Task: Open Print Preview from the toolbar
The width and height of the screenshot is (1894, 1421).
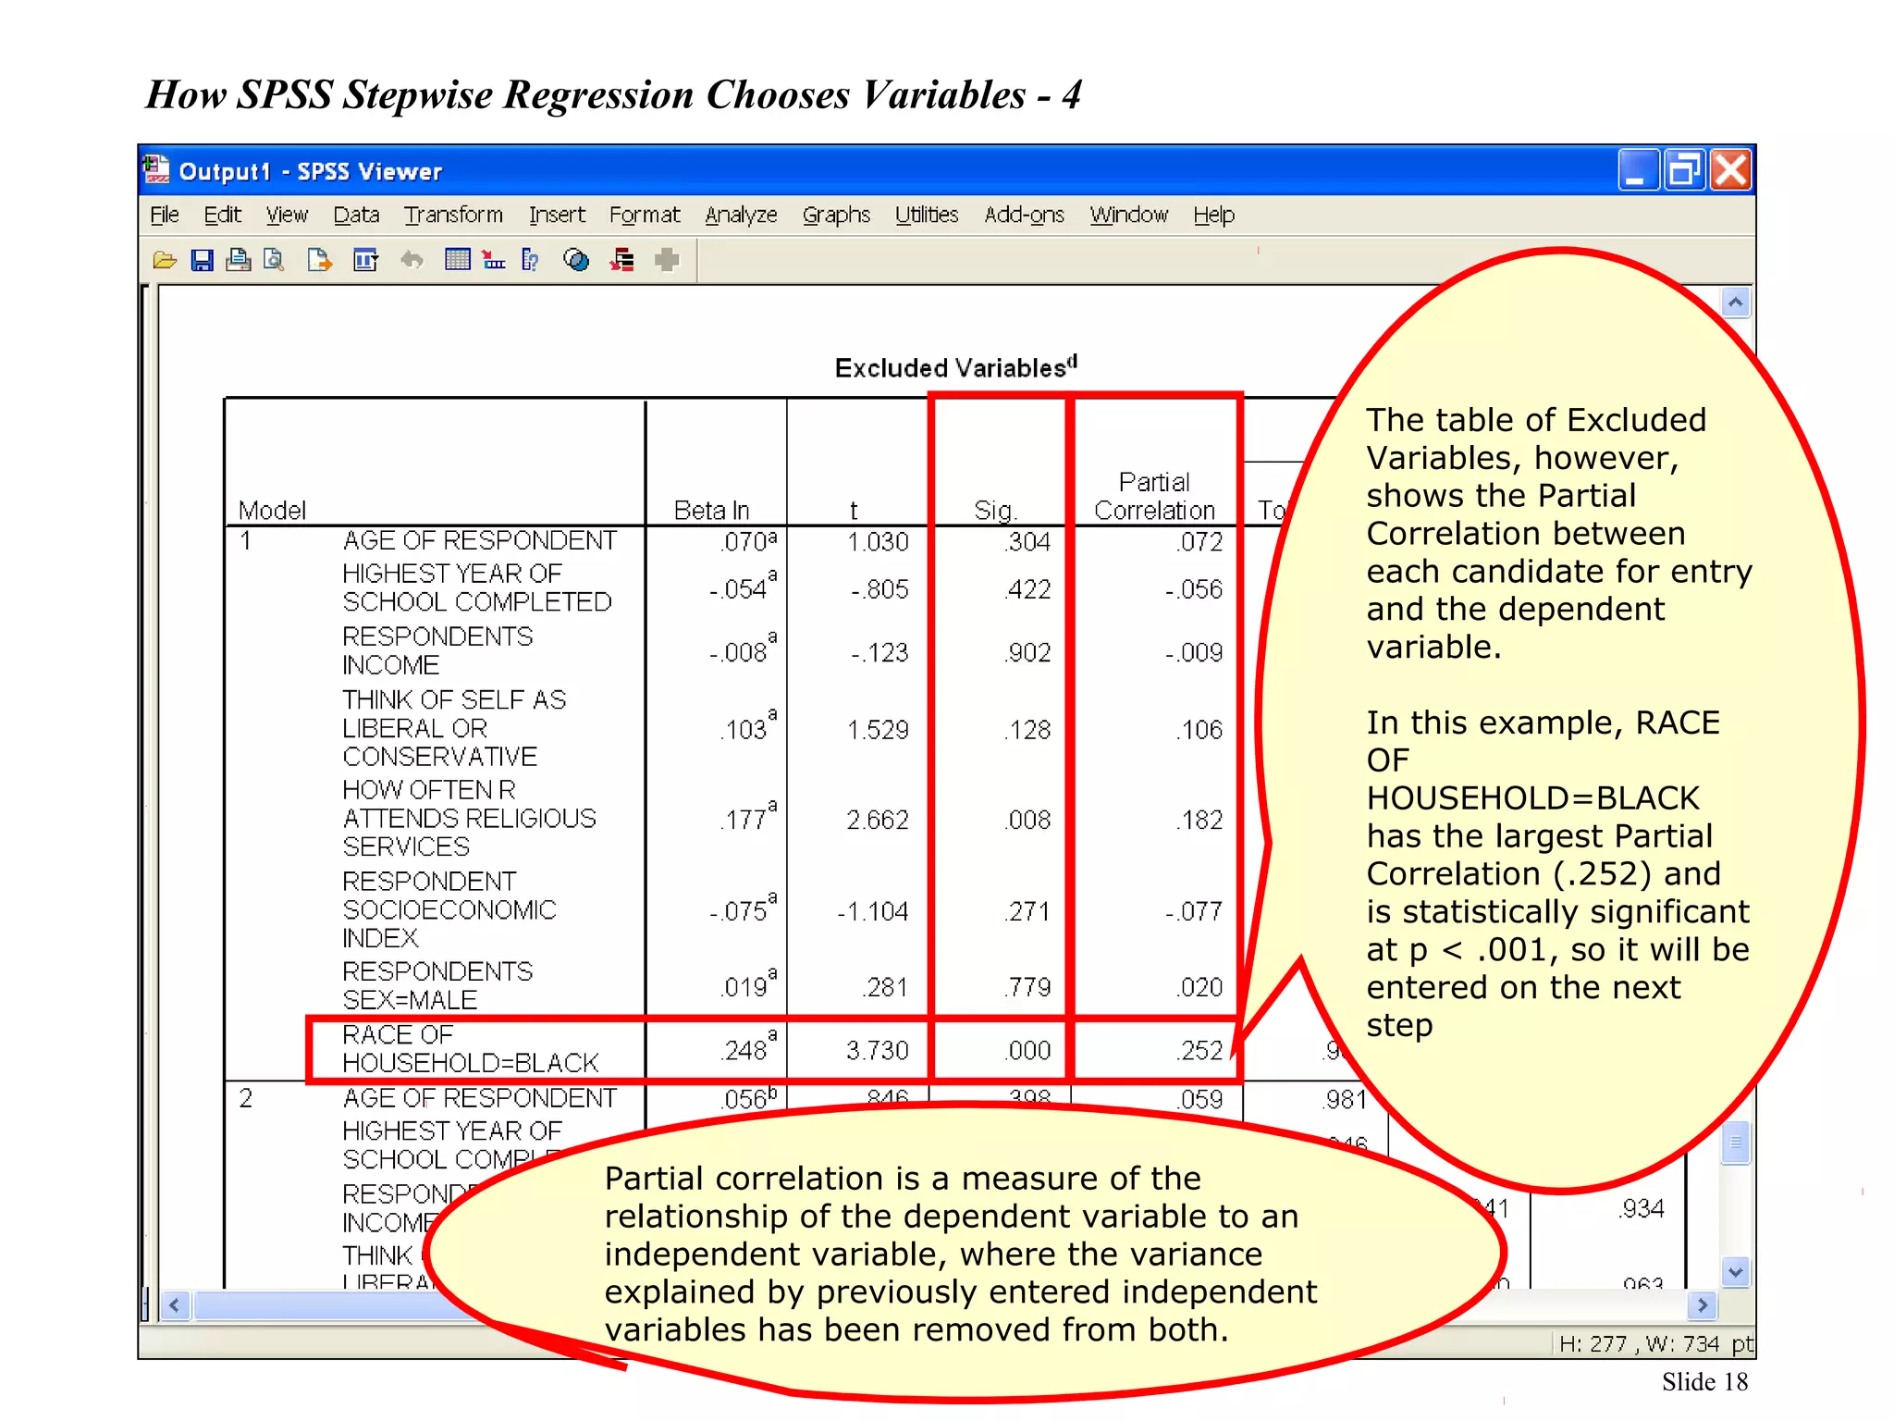Action: [274, 260]
